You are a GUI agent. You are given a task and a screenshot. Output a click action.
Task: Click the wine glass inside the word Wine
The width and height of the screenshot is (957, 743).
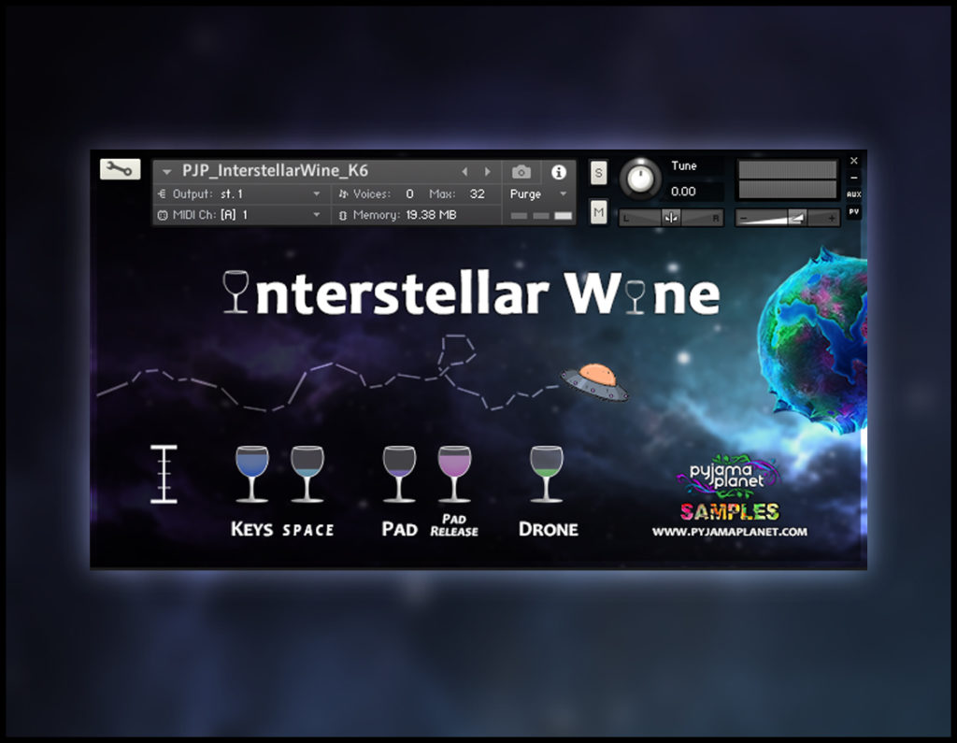tap(636, 297)
